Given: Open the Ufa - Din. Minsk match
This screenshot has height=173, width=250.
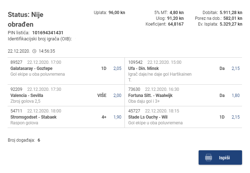Looking at the screenshot, I should pyautogui.click(x=144, y=68).
